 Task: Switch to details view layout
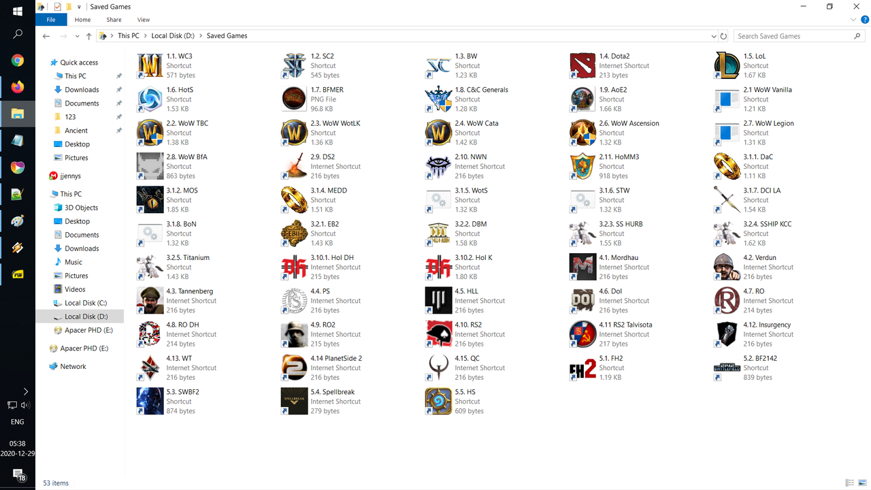[x=849, y=483]
